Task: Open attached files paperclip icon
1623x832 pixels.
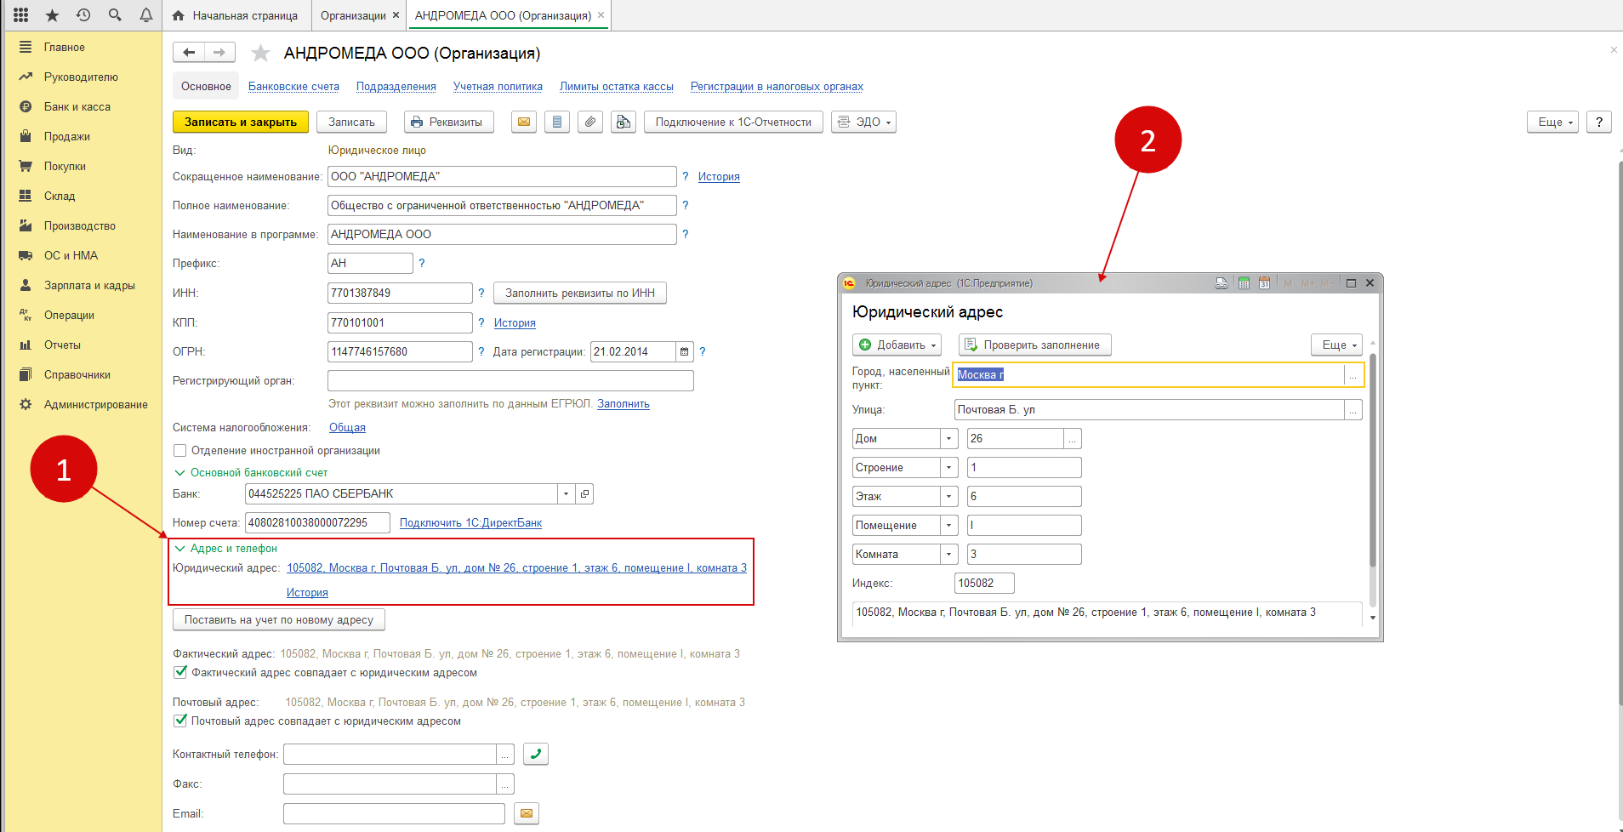Action: pyautogui.click(x=590, y=123)
